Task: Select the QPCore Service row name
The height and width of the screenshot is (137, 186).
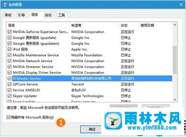Action: pos(25,84)
